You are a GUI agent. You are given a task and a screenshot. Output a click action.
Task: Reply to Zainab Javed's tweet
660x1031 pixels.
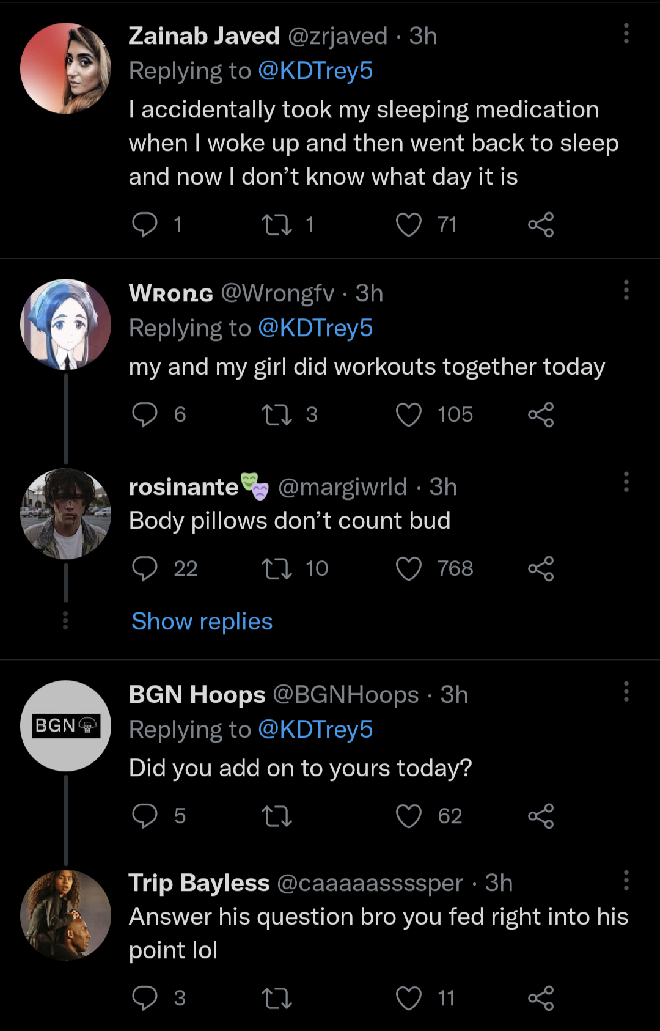(x=145, y=225)
